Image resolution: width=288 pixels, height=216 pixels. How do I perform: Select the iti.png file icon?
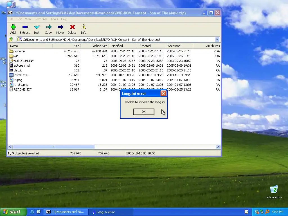(x=11, y=80)
